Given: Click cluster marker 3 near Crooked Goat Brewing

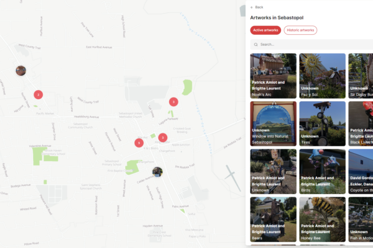Looking at the screenshot, I should (x=163, y=138).
